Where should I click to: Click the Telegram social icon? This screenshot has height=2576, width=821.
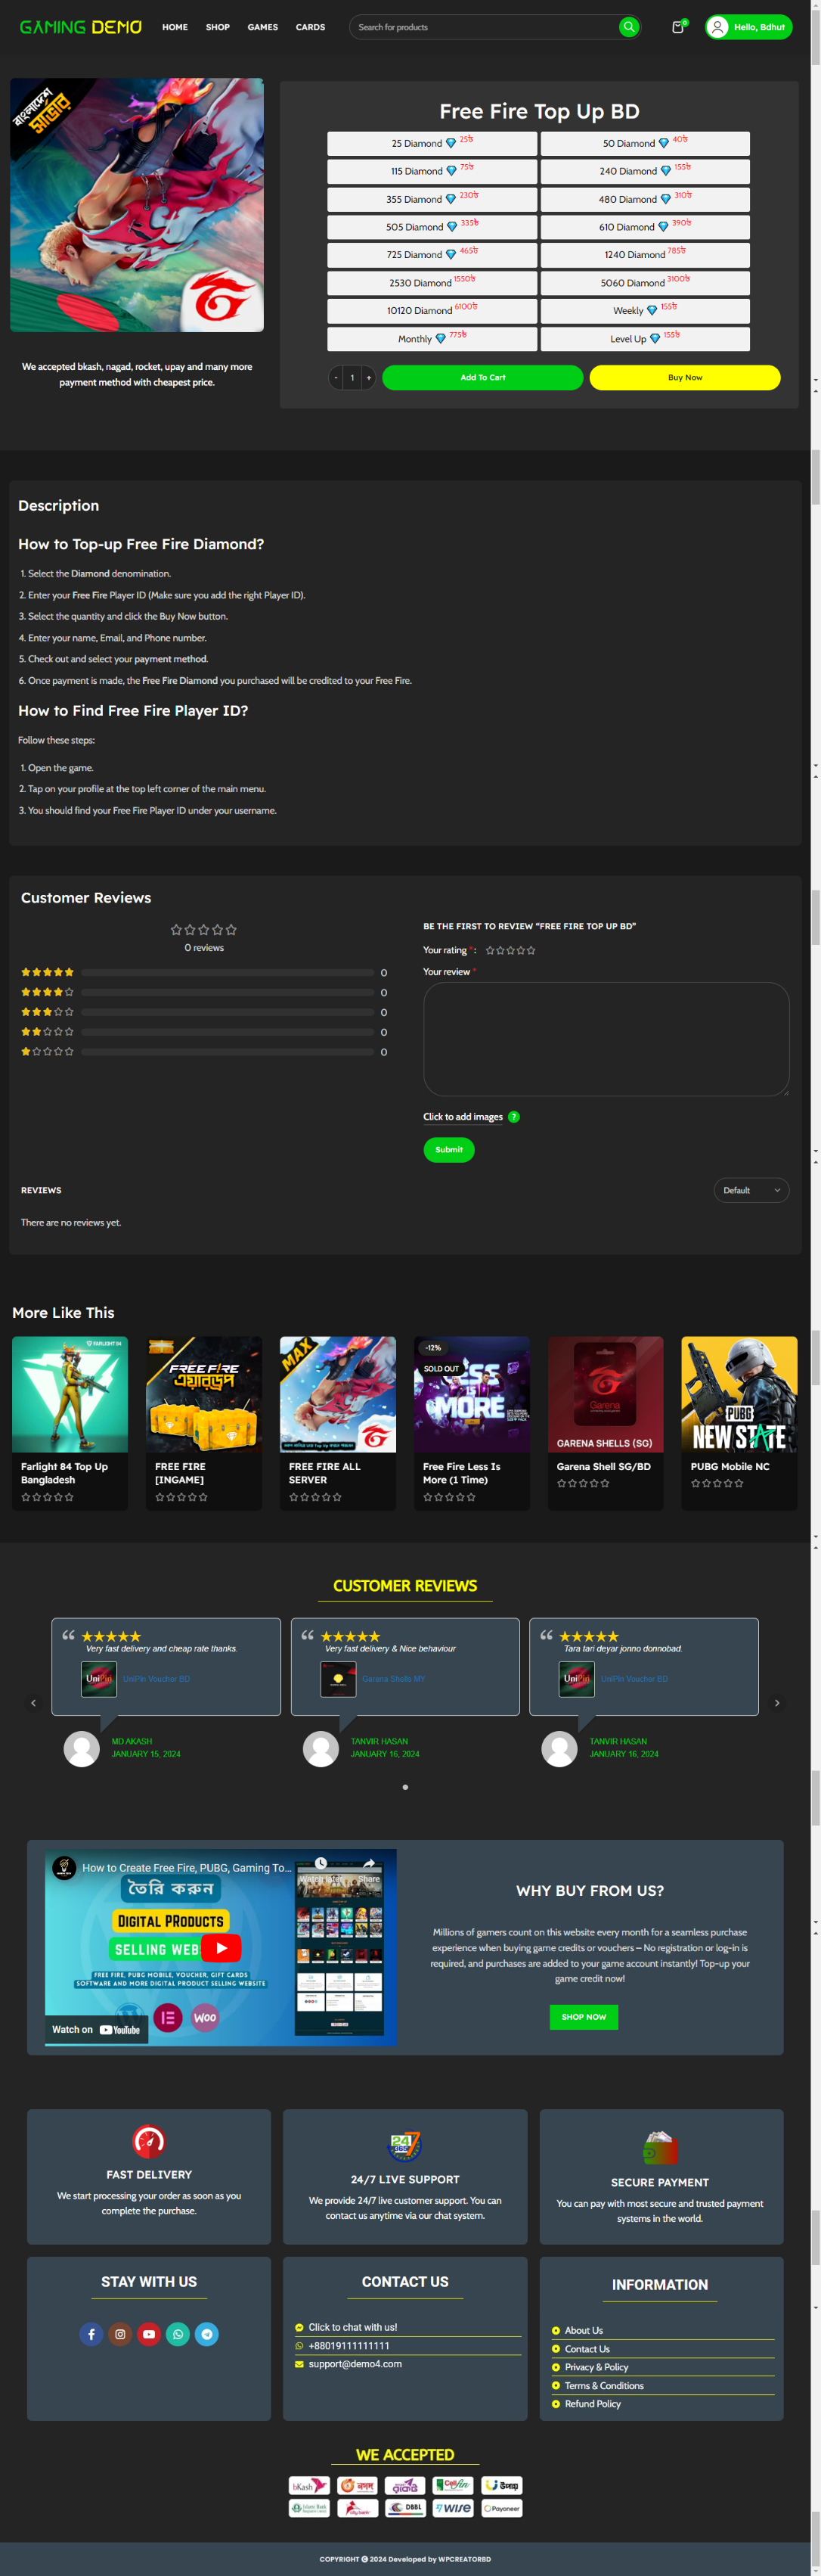pyautogui.click(x=206, y=2334)
